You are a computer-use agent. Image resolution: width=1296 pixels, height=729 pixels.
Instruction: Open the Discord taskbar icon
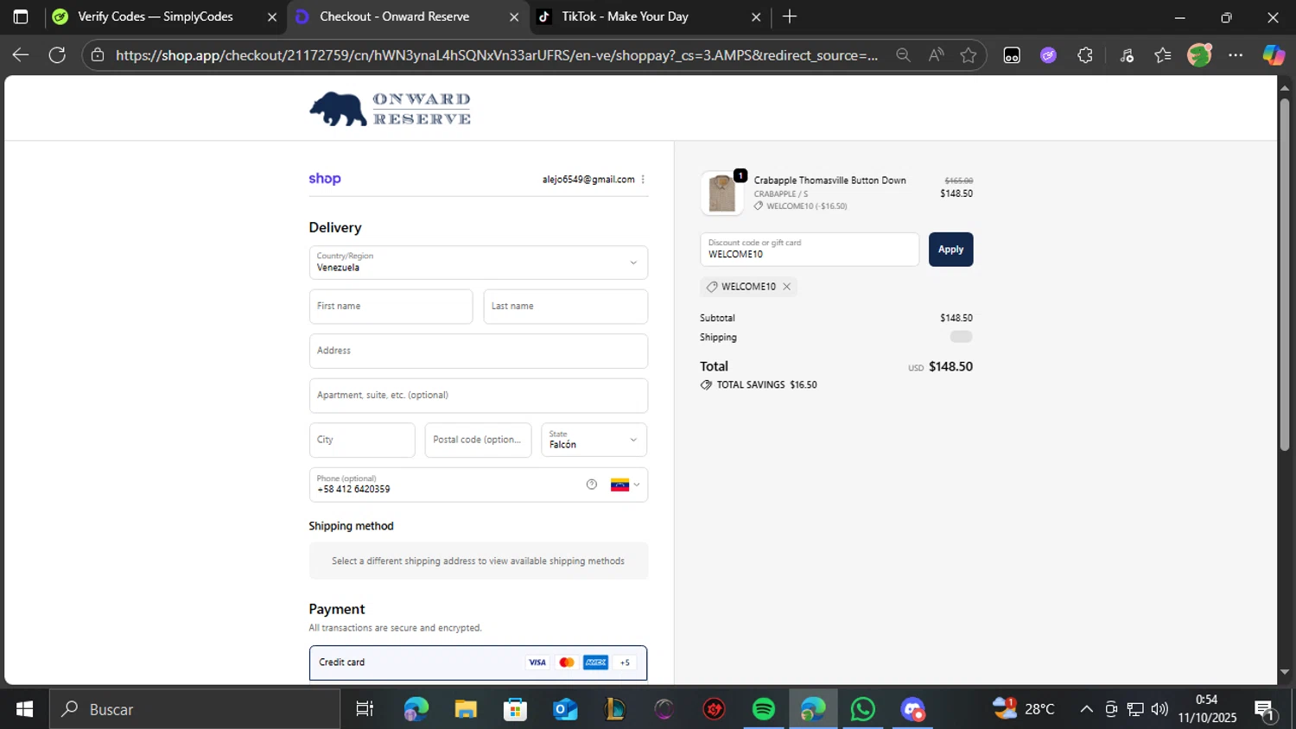click(912, 709)
